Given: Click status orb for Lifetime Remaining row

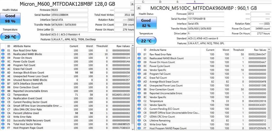Looking at the screenshot, I should [x=139, y=120].
